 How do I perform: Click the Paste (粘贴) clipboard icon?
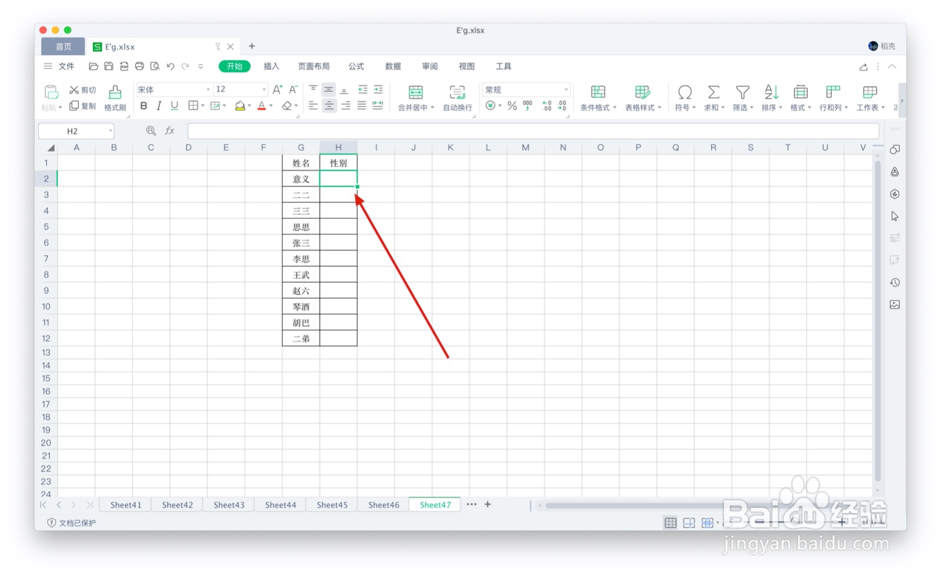[x=51, y=92]
